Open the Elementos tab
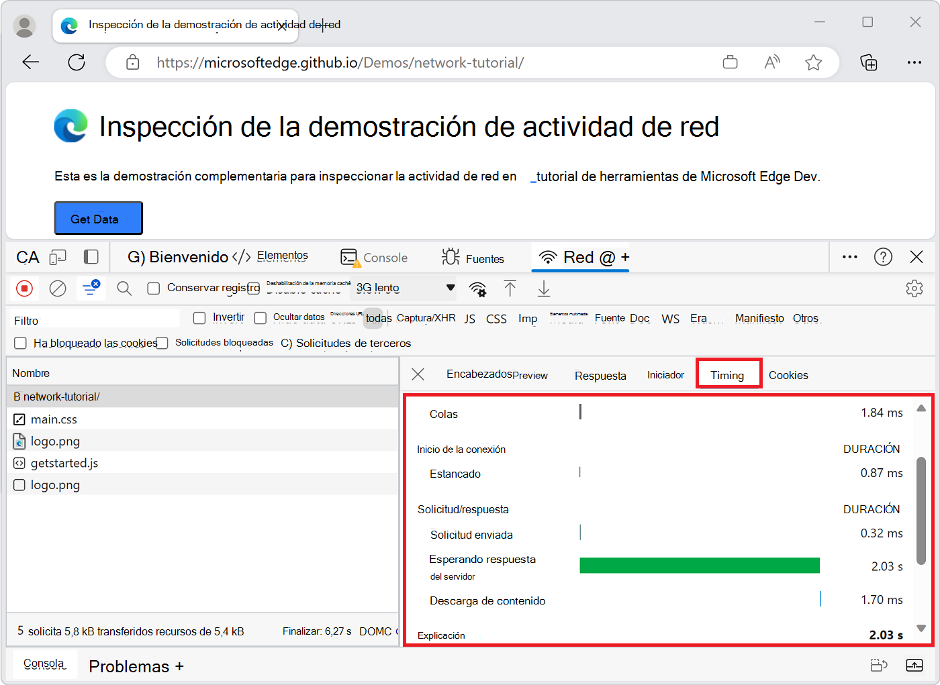This screenshot has height=685, width=940. [271, 257]
